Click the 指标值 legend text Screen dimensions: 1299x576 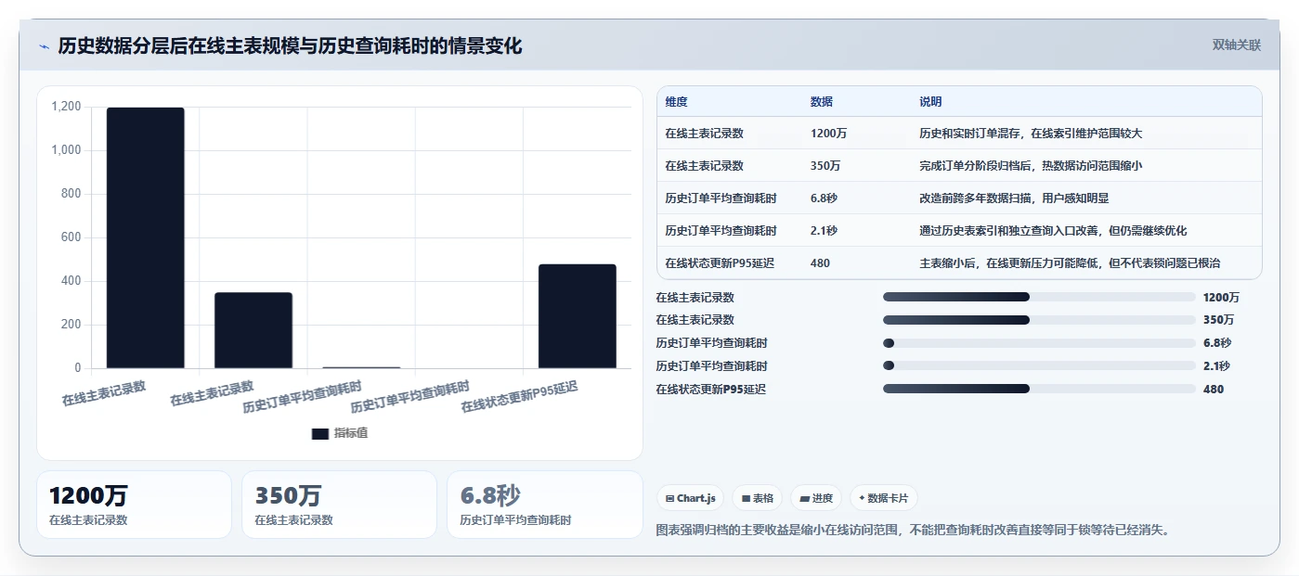coord(351,433)
